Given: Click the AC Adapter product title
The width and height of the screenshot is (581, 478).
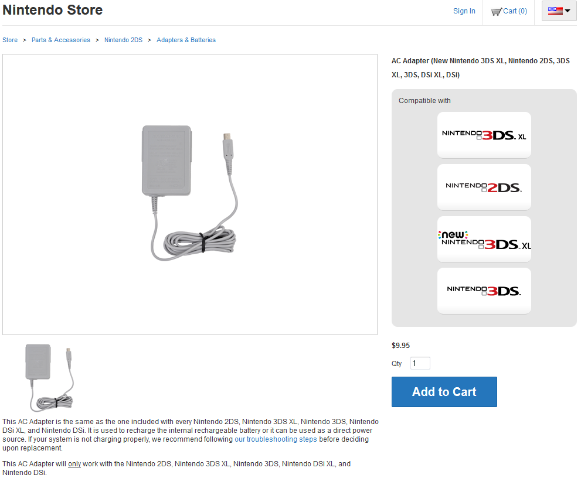Looking at the screenshot, I should pos(481,68).
